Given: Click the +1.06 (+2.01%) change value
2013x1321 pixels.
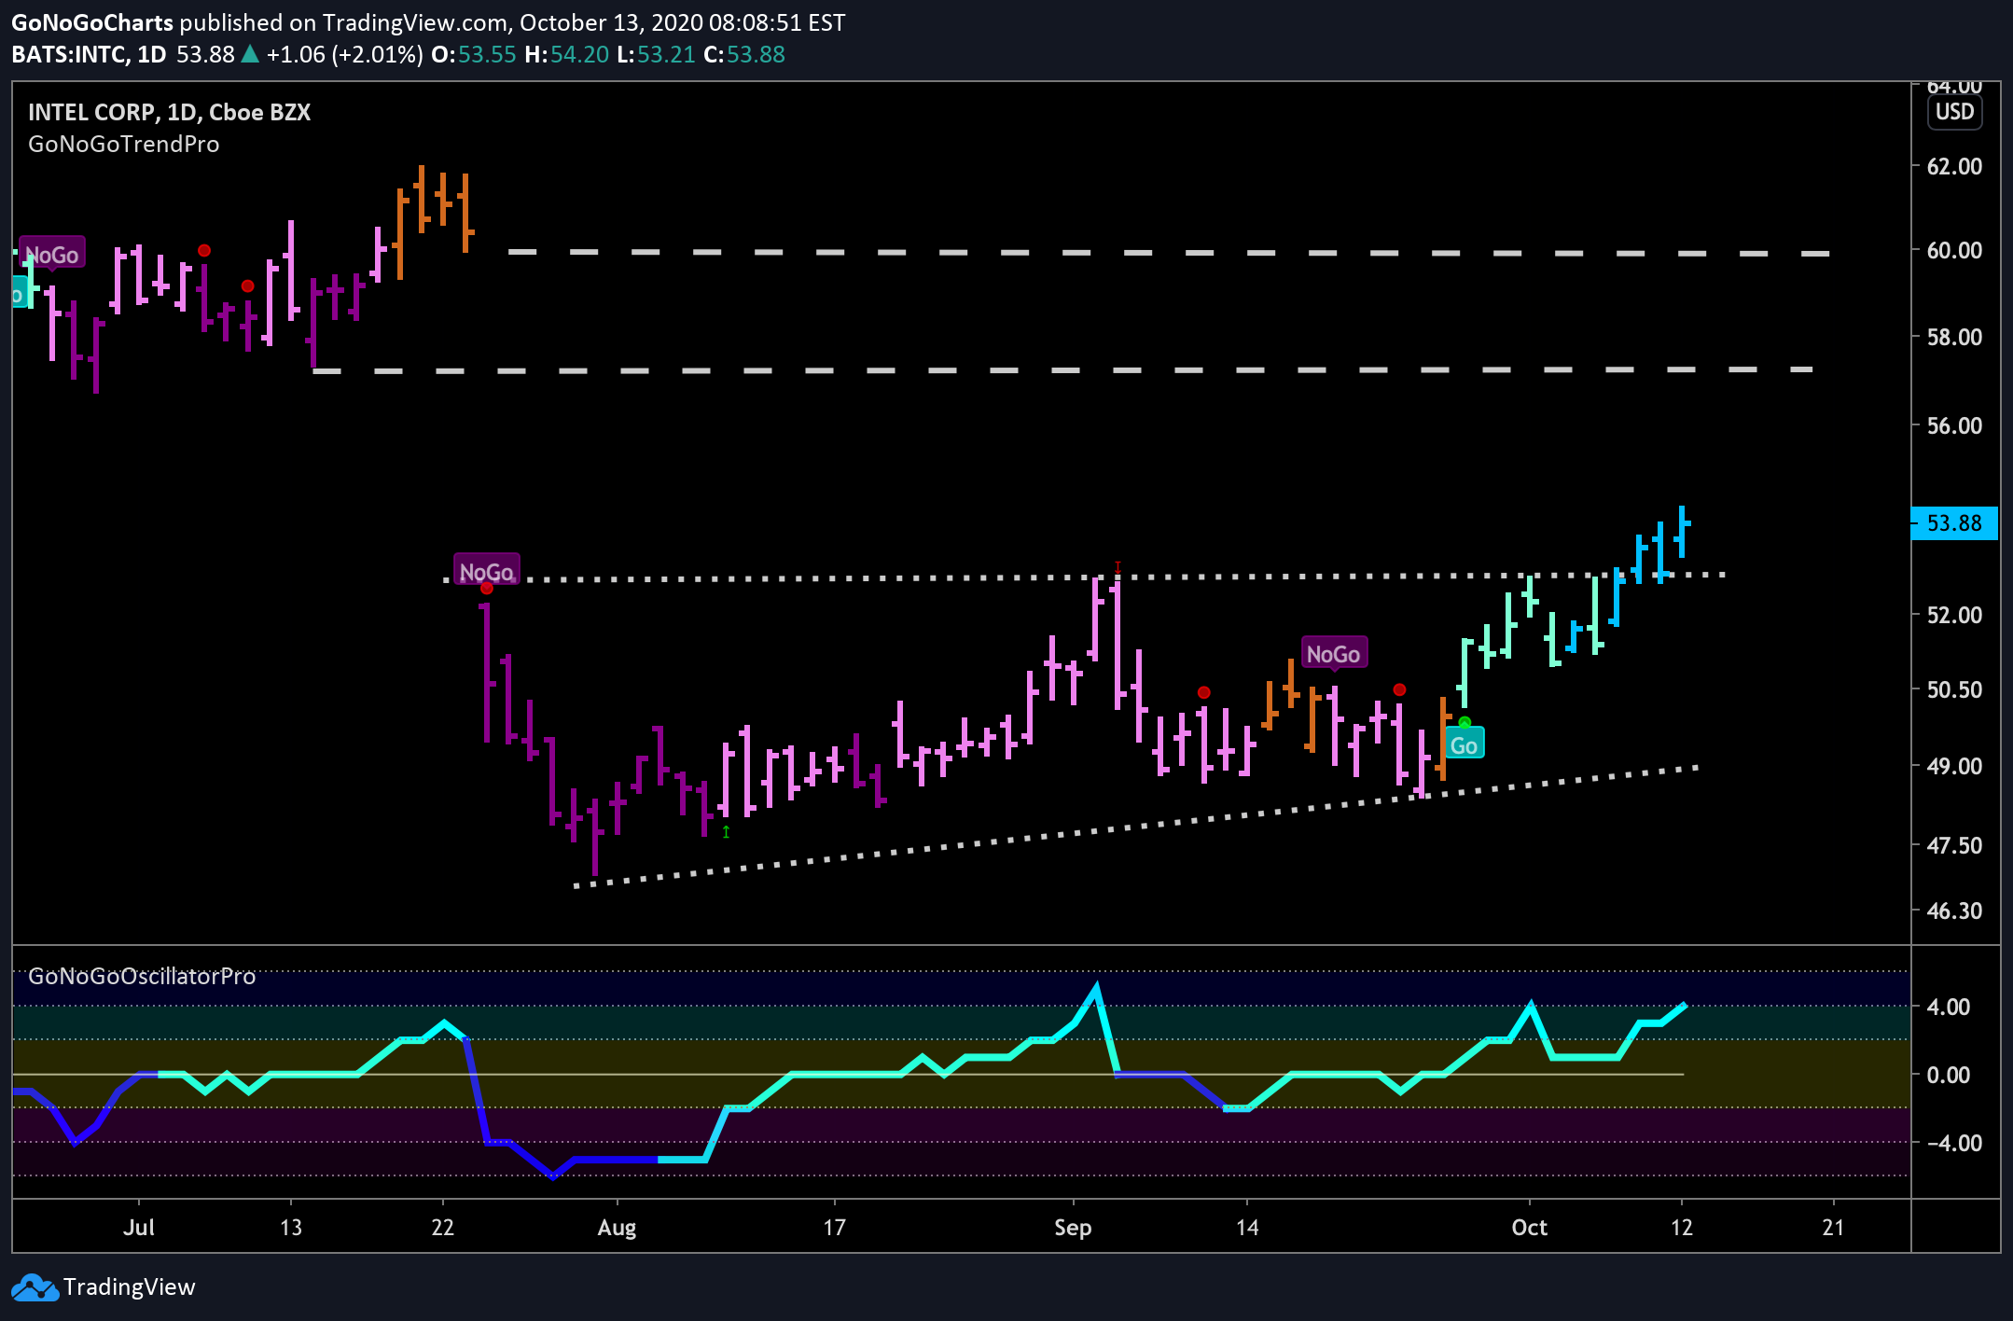Looking at the screenshot, I should click(x=344, y=55).
